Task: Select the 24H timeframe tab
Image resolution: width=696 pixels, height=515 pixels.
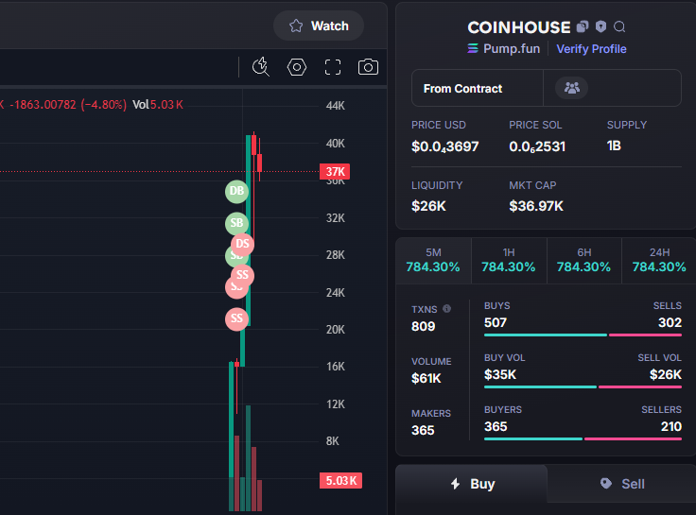Action: (x=659, y=261)
